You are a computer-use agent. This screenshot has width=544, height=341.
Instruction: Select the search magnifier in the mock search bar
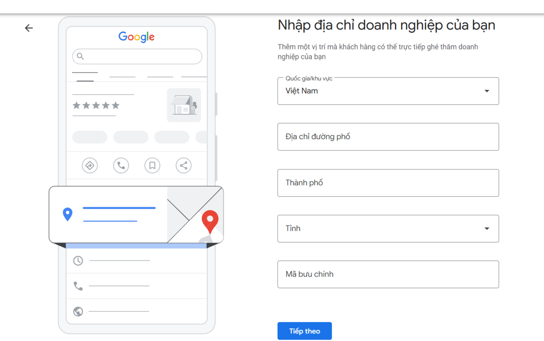81,56
